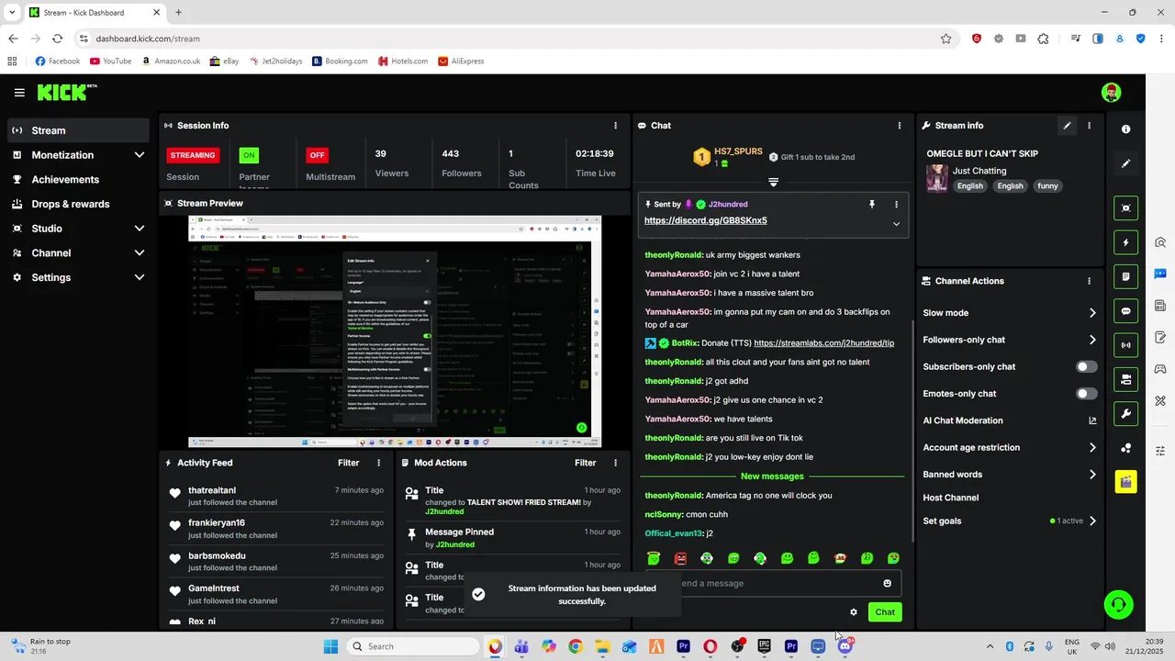
Task: Open the green headset support button
Action: coord(1118,605)
